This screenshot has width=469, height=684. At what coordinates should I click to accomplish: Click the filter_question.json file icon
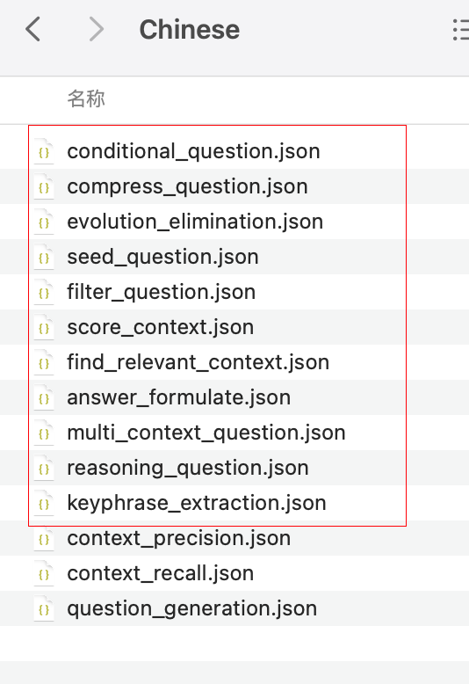[44, 292]
